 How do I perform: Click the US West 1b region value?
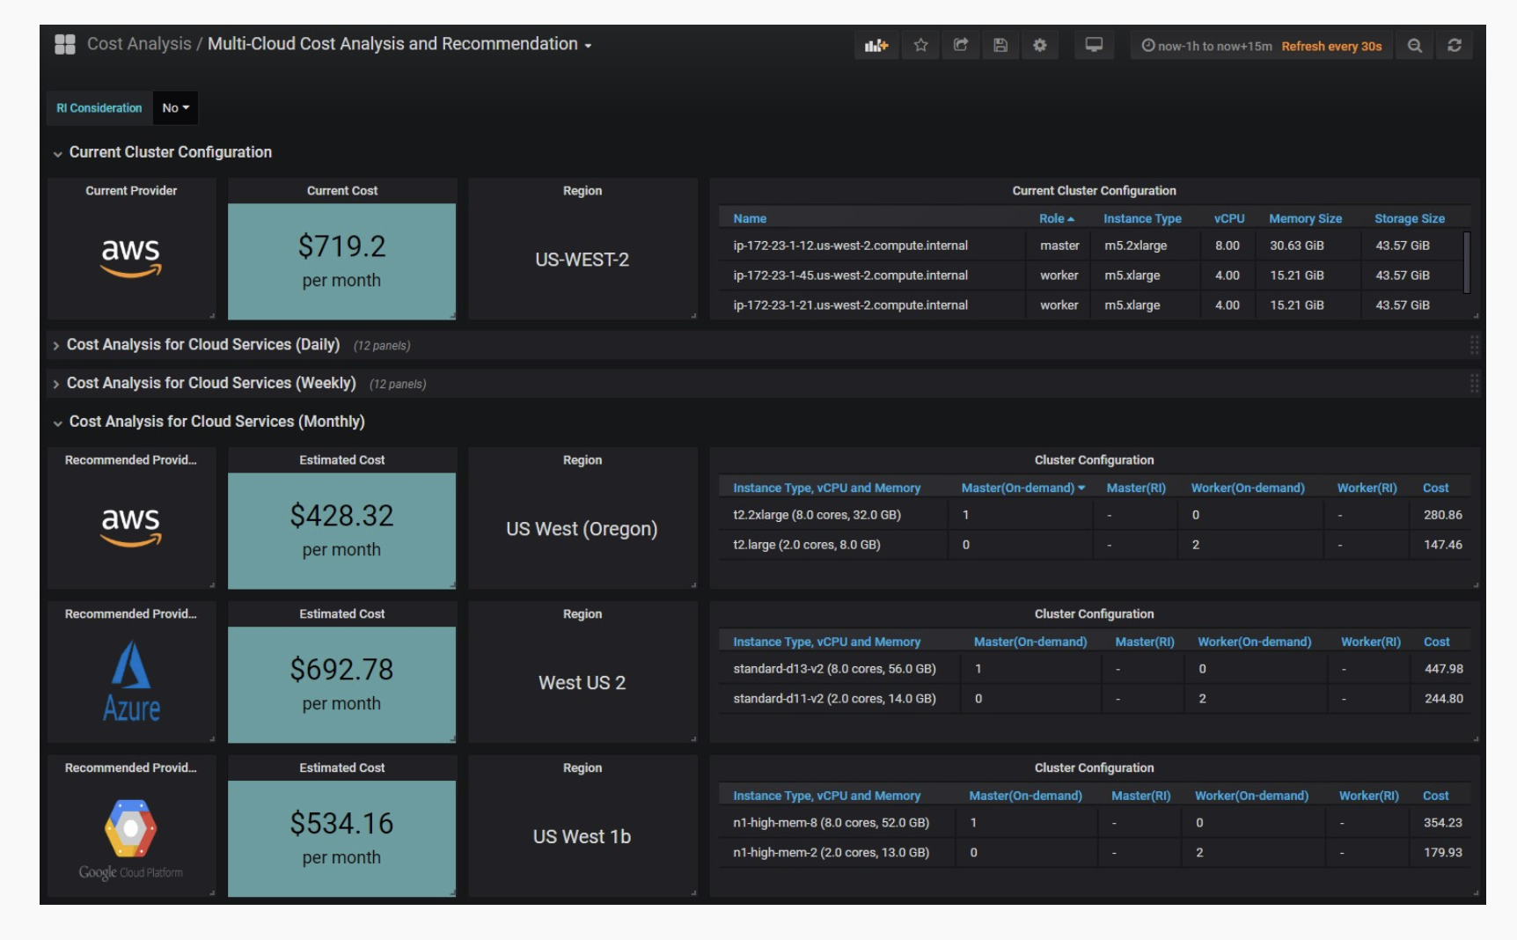(x=582, y=837)
